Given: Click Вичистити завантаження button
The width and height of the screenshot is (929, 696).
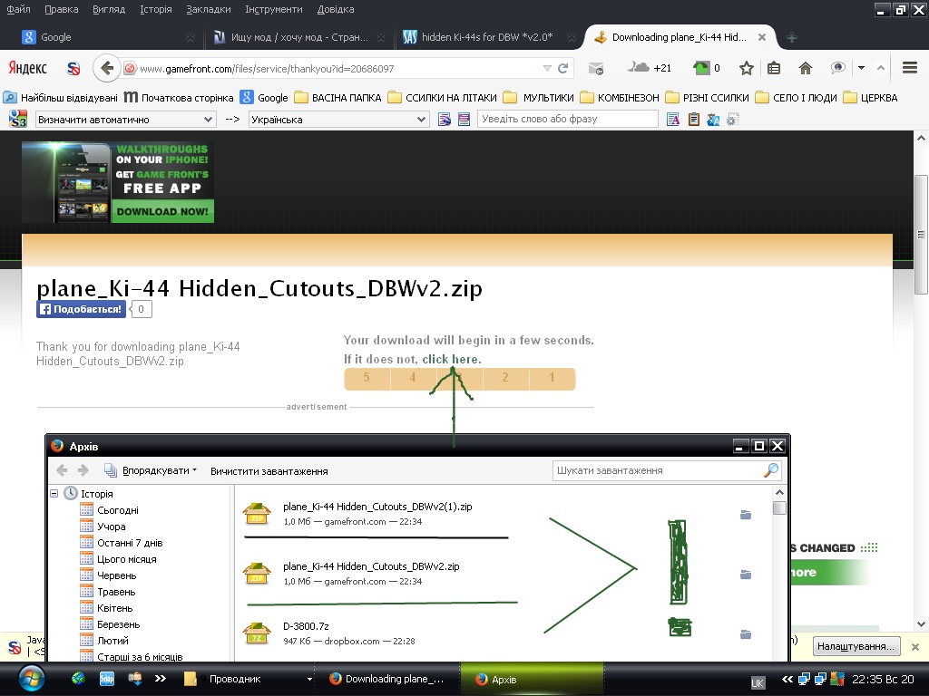Looking at the screenshot, I should pos(269,471).
